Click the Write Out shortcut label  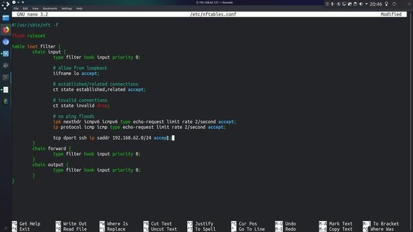click(75, 224)
